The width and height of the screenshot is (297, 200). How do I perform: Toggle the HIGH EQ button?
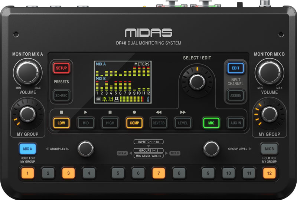pos(110,123)
